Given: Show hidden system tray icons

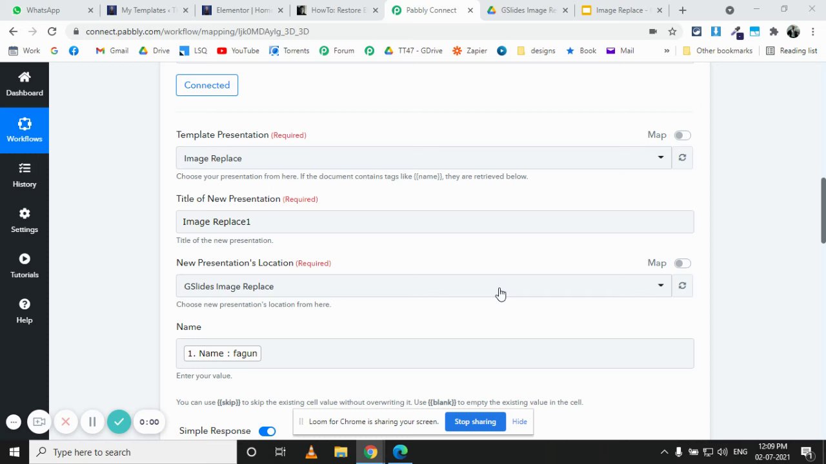Looking at the screenshot, I should (664, 452).
